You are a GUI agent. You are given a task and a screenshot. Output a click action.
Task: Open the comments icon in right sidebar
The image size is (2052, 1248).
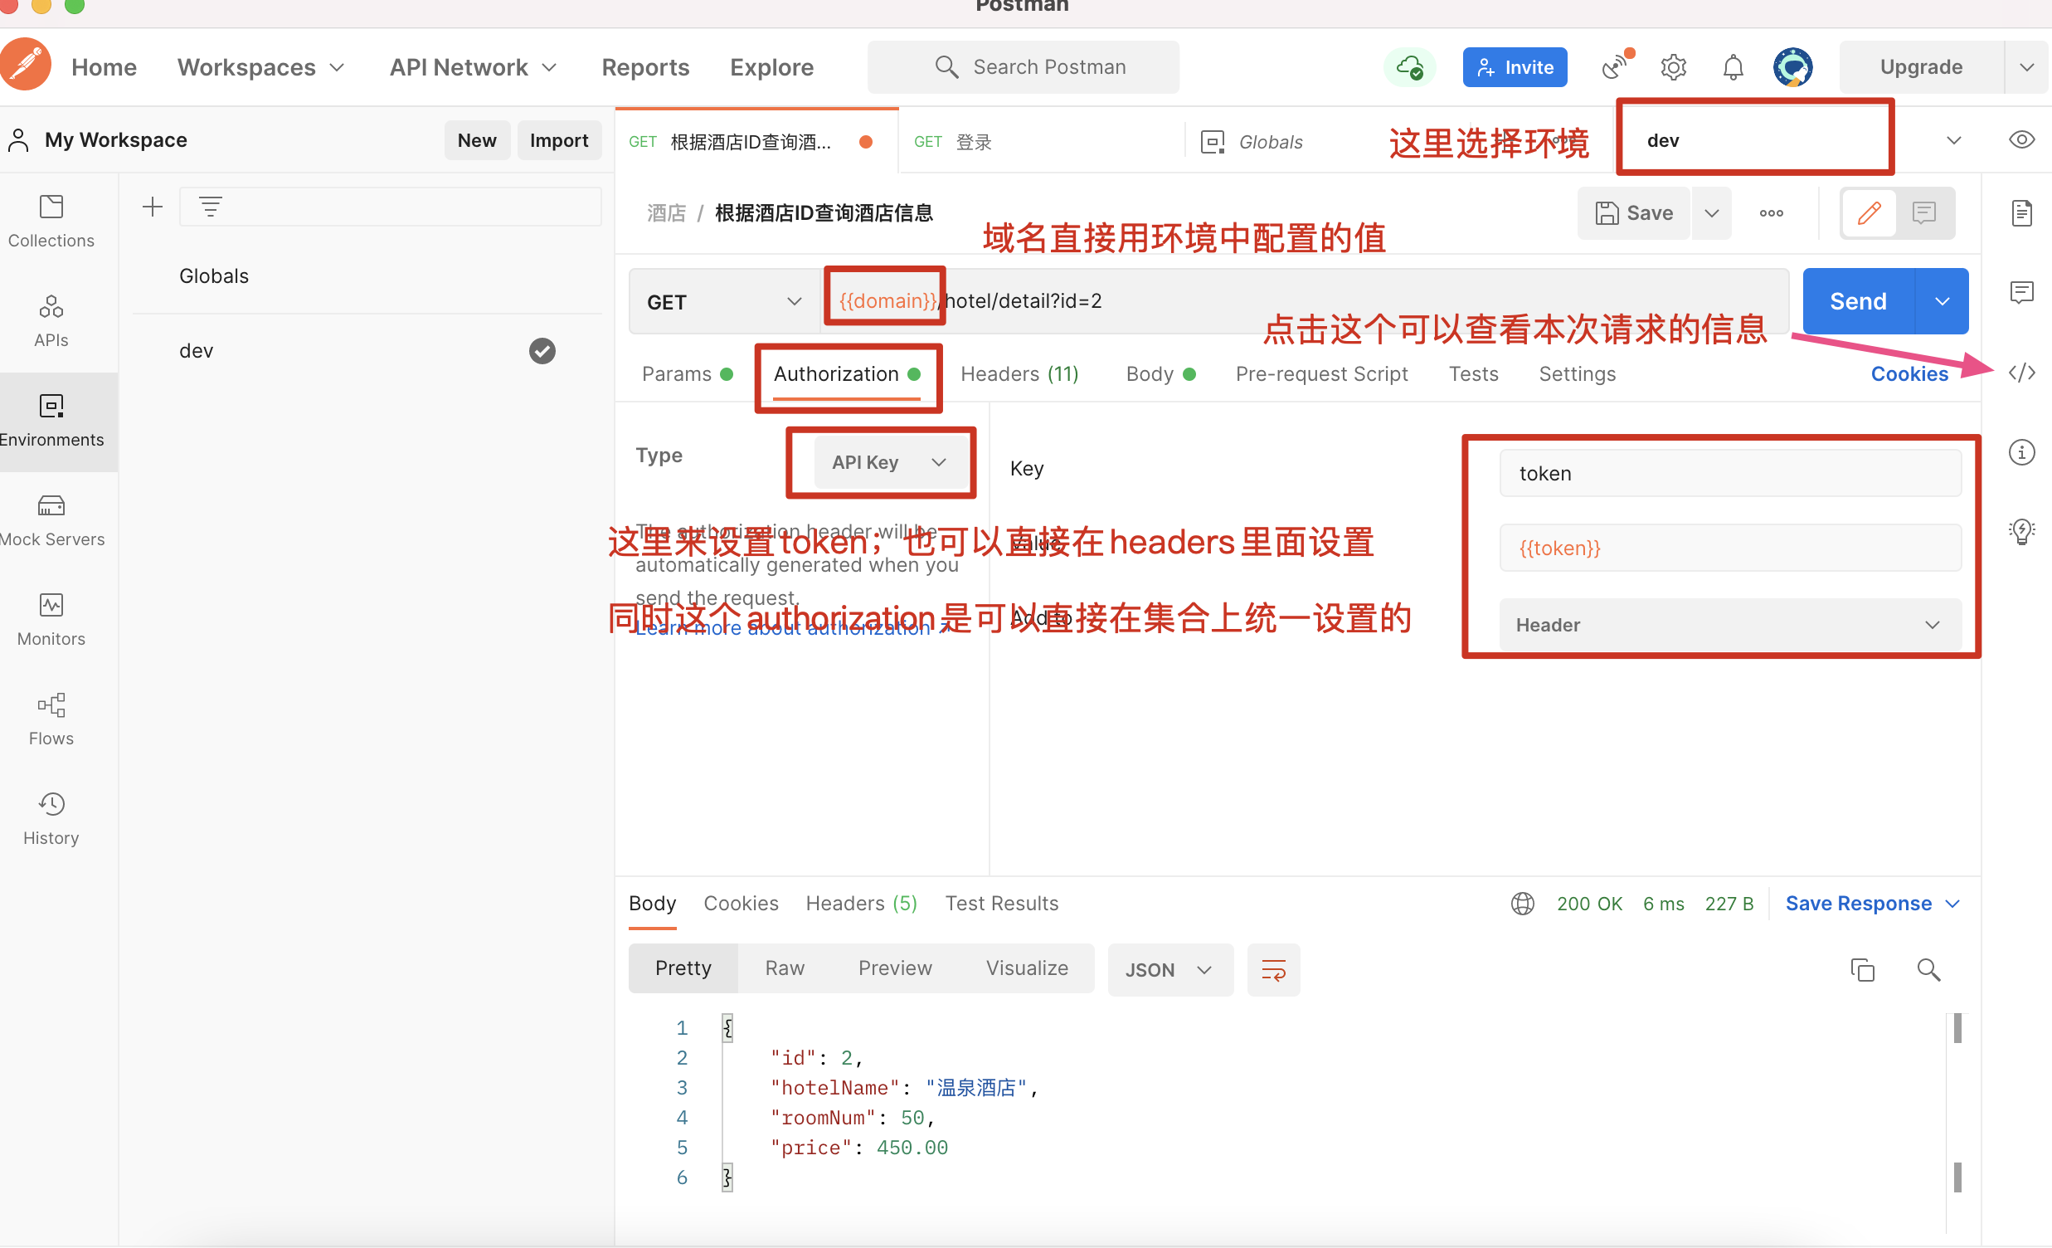2021,292
